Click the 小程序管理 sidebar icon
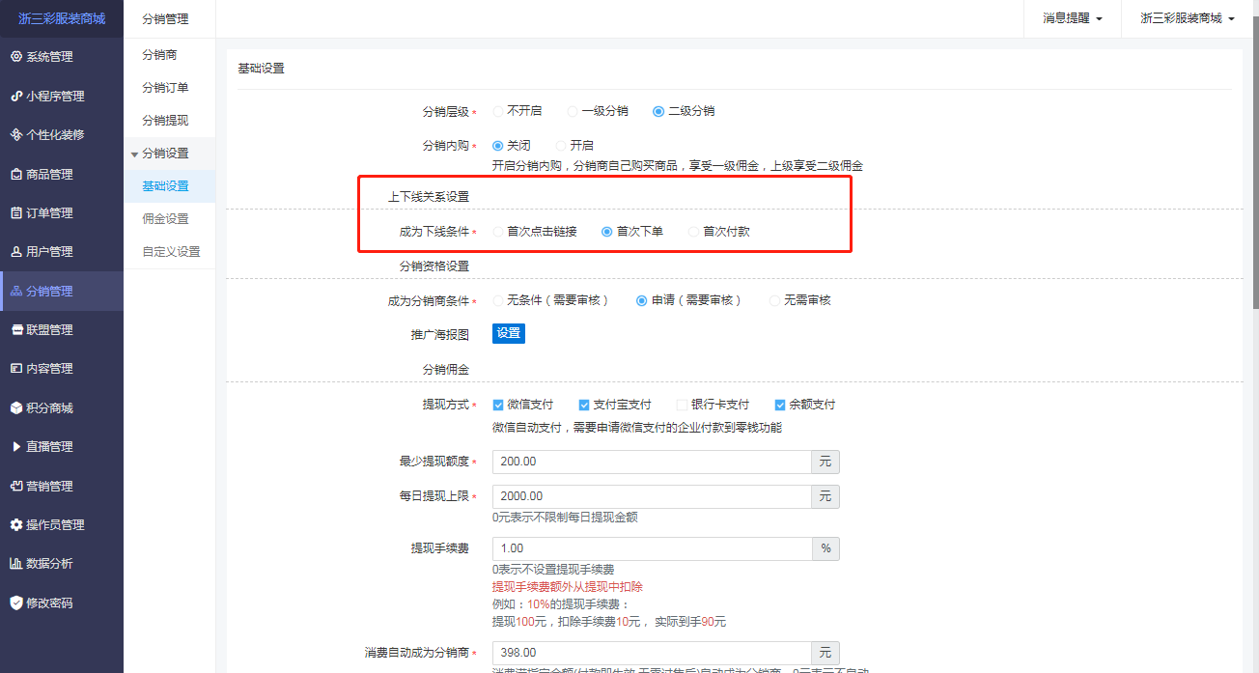1259x673 pixels. tap(15, 96)
